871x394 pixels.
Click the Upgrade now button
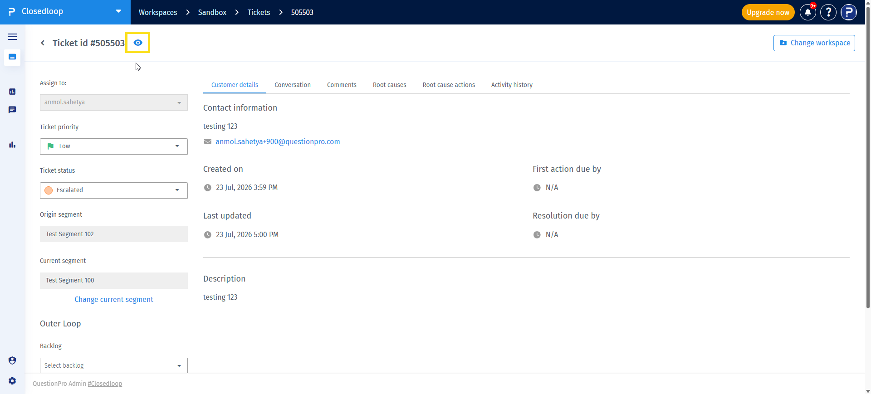click(x=768, y=12)
